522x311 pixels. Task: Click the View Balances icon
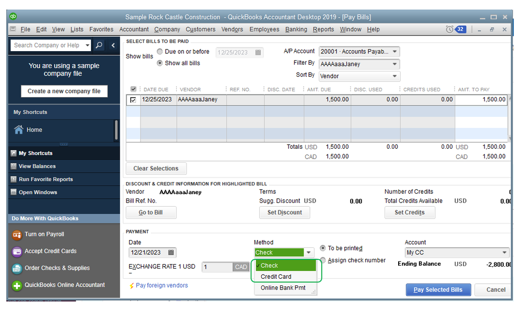point(13,166)
